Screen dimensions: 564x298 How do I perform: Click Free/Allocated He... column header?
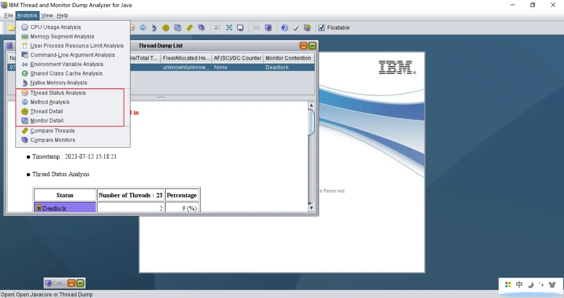186,58
